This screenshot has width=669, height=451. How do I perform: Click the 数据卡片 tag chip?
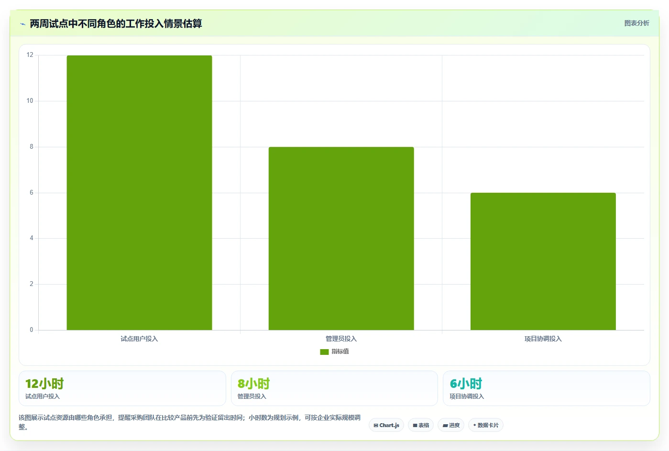point(485,425)
